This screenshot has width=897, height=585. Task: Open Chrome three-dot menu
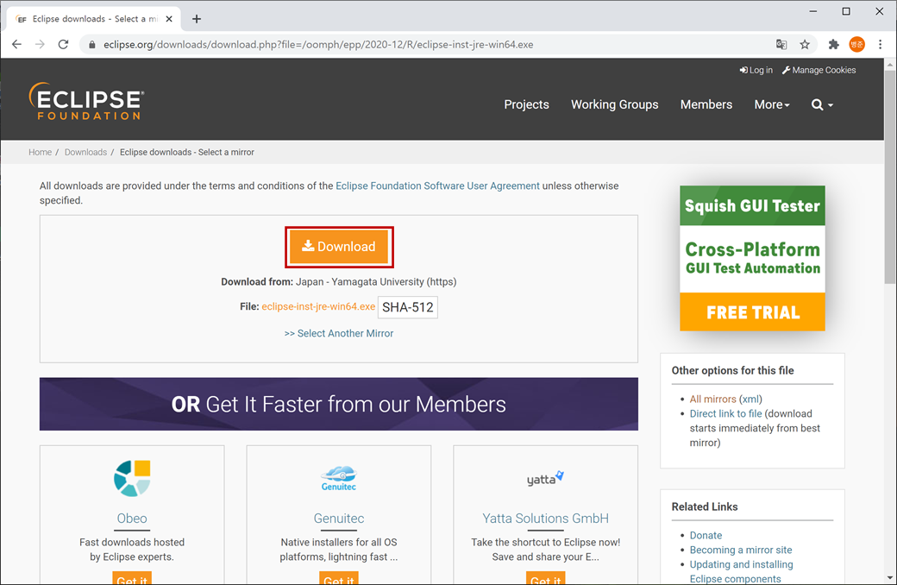[881, 45]
